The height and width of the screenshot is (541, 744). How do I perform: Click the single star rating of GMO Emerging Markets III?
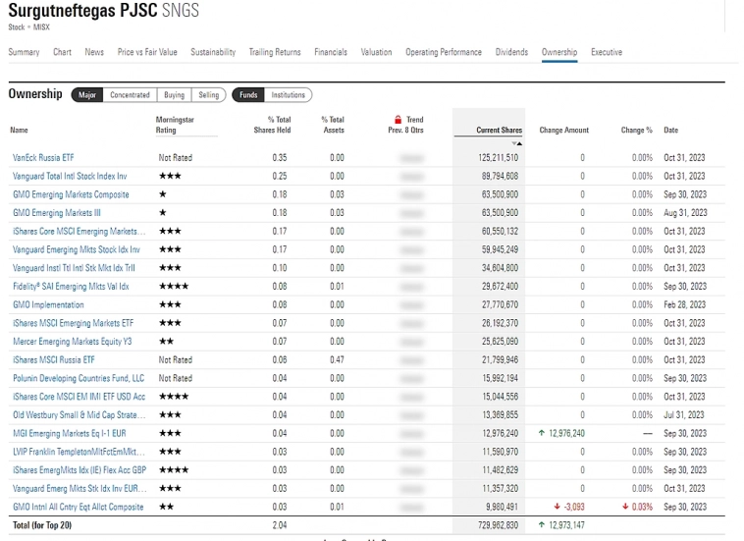click(162, 212)
